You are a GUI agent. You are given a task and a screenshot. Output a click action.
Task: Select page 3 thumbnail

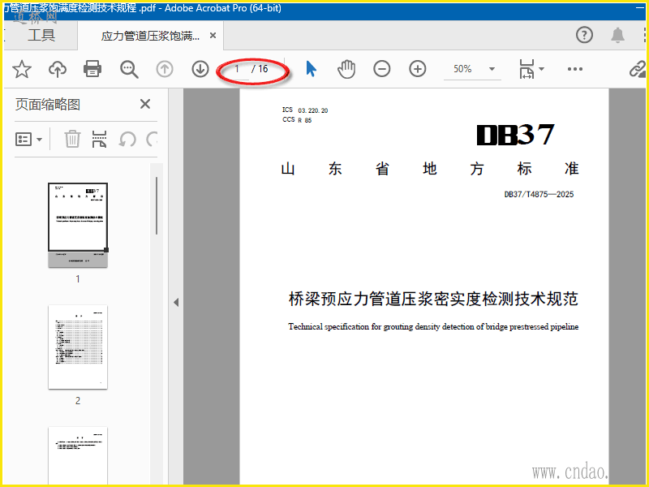point(78,455)
